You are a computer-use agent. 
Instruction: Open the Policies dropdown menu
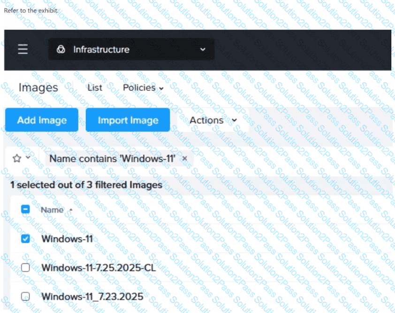coord(143,88)
